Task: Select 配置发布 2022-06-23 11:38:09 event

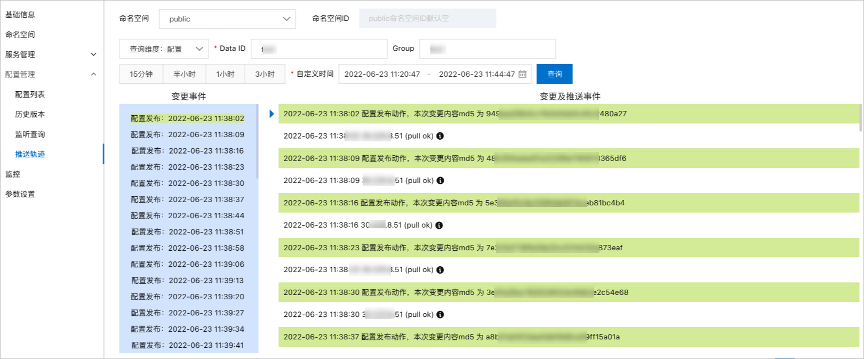Action: point(188,134)
